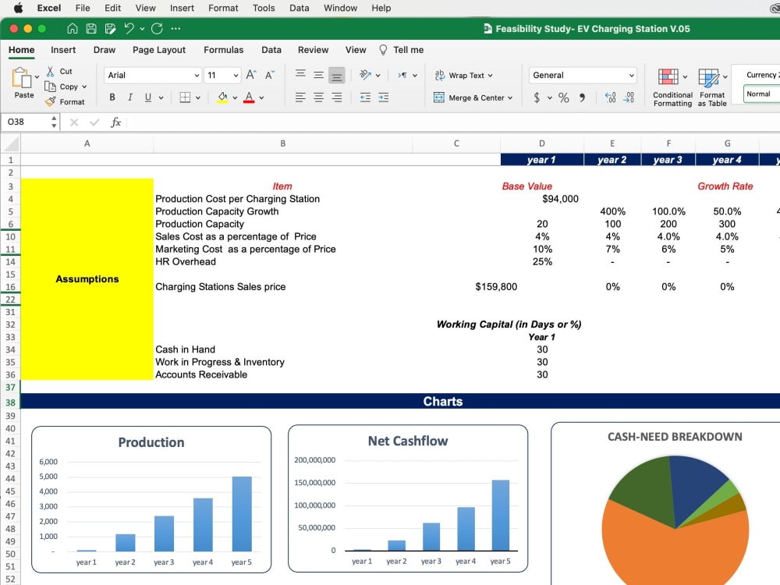The height and width of the screenshot is (585, 780).
Task: Click the Save icon in quick access toolbar
Action: (x=91, y=28)
